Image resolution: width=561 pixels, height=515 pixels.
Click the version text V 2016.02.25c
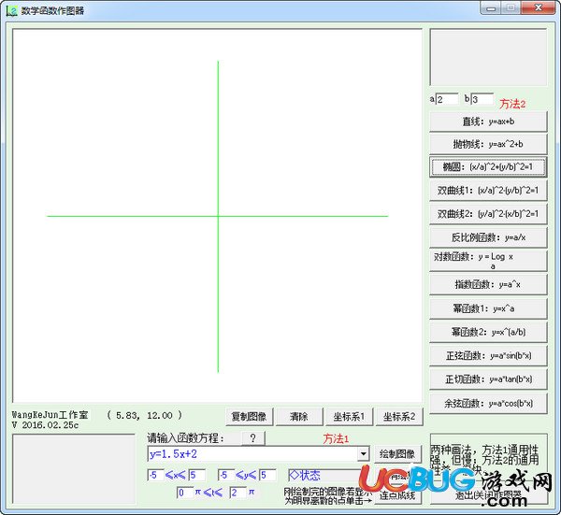tap(46, 425)
